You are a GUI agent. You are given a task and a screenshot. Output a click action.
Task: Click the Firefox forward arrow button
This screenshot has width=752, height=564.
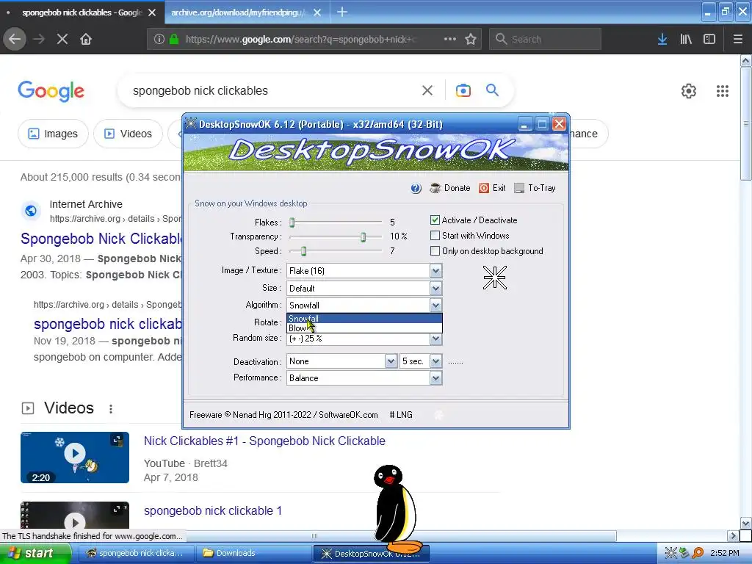39,39
